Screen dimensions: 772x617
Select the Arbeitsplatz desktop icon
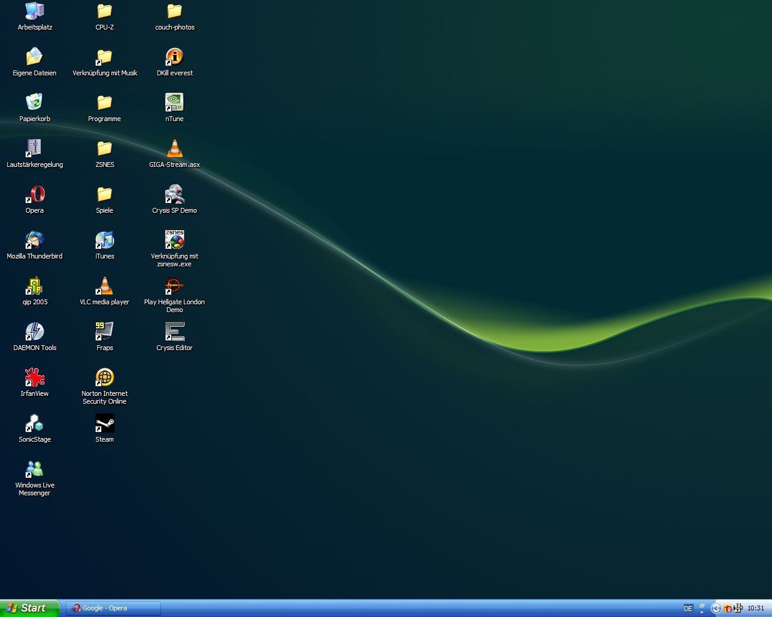tap(34, 11)
